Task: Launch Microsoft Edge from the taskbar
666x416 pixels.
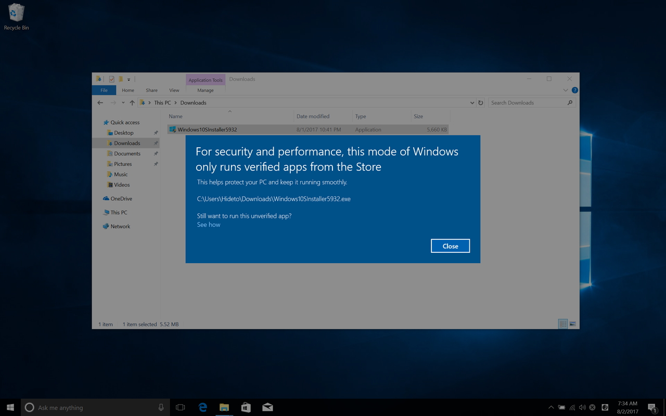Action: pyautogui.click(x=203, y=408)
